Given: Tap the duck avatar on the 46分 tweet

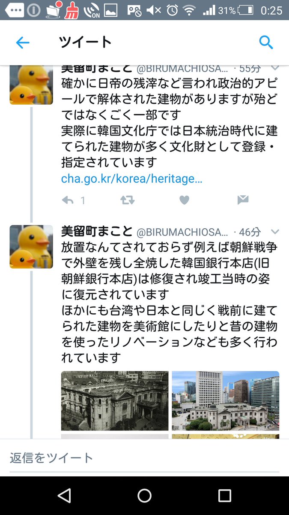Looking at the screenshot, I should point(31,247).
